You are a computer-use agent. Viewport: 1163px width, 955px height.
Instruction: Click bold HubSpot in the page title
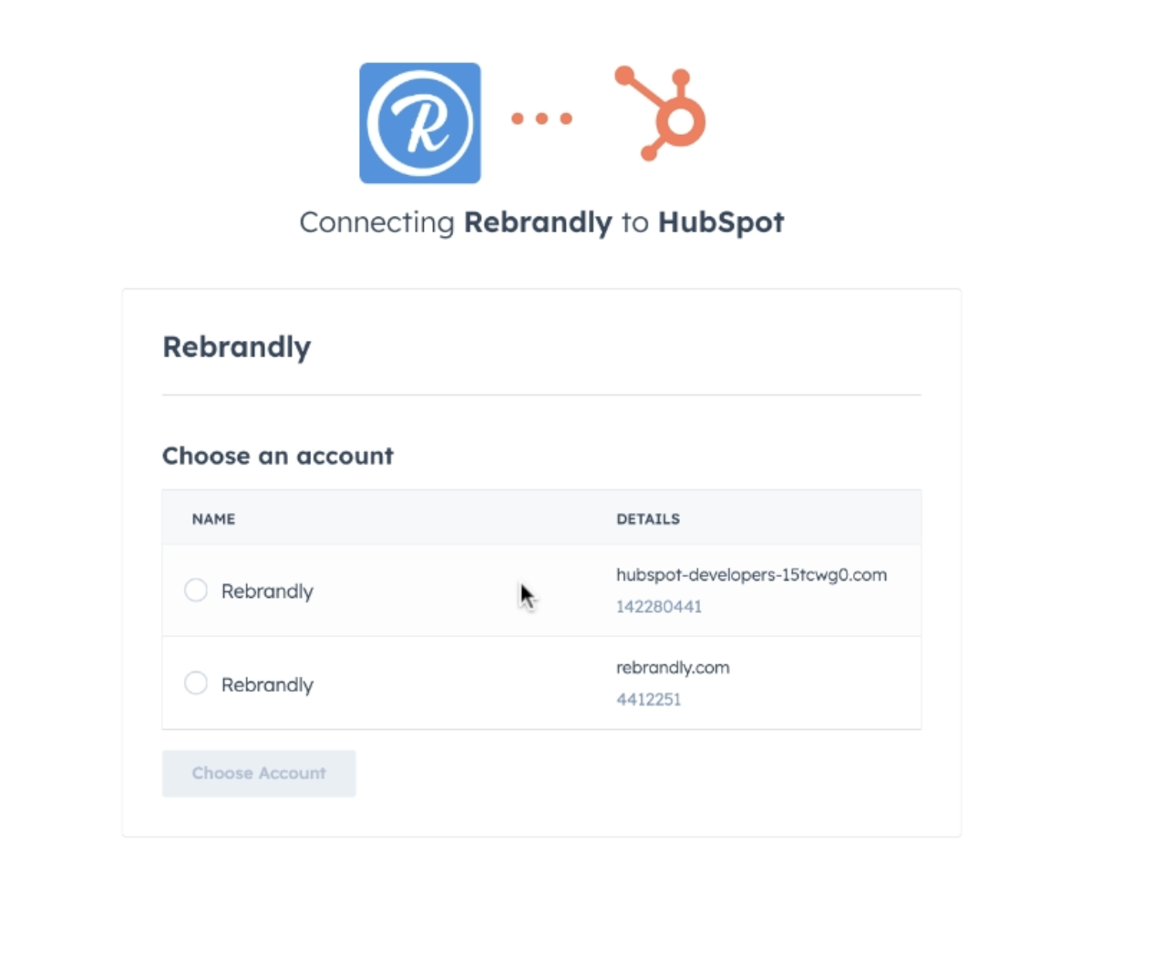point(721,222)
